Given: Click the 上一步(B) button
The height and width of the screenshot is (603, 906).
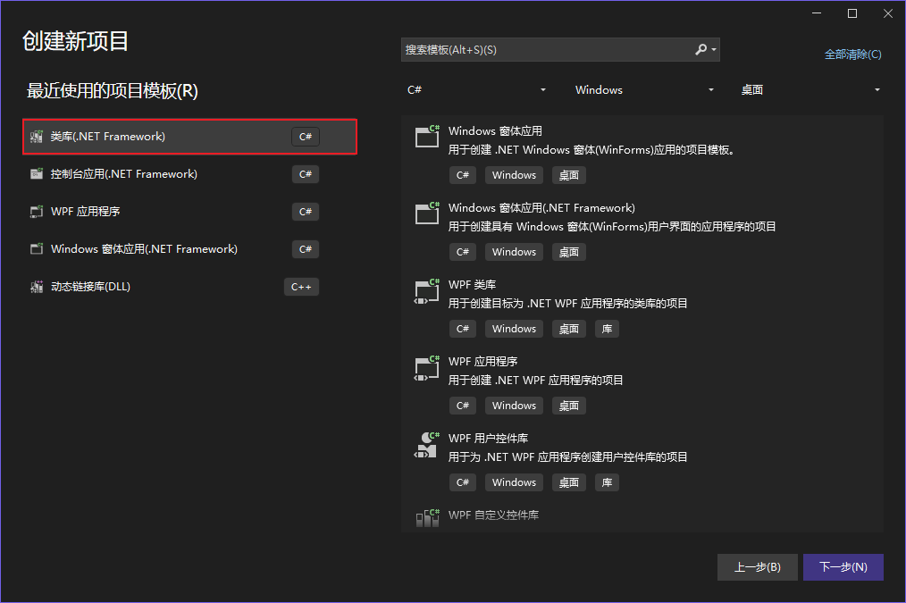Looking at the screenshot, I should point(757,566).
